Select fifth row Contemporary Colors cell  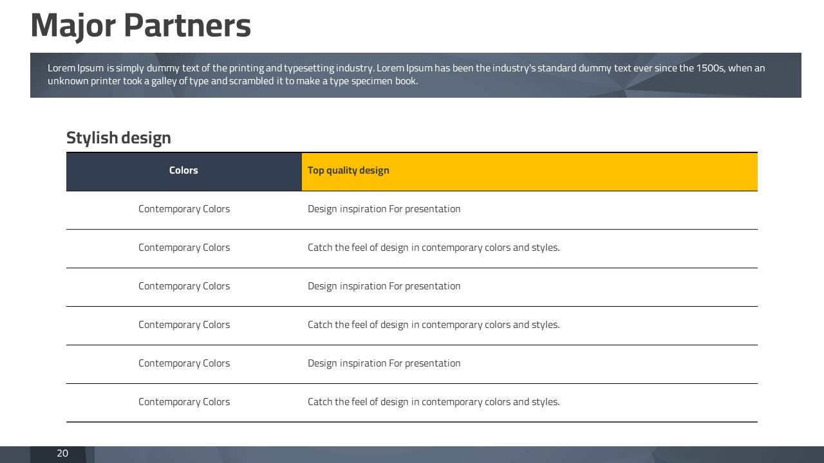(184, 365)
